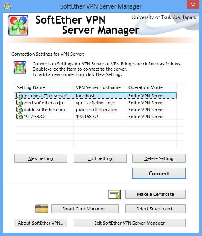Click the certificate icon beside Make a Certificate
This screenshot has width=202, height=236.
114,195
